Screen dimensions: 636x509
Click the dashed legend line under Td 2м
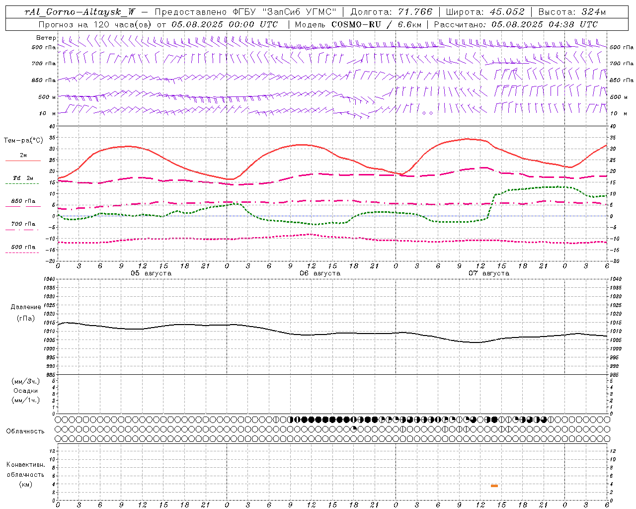(22, 184)
